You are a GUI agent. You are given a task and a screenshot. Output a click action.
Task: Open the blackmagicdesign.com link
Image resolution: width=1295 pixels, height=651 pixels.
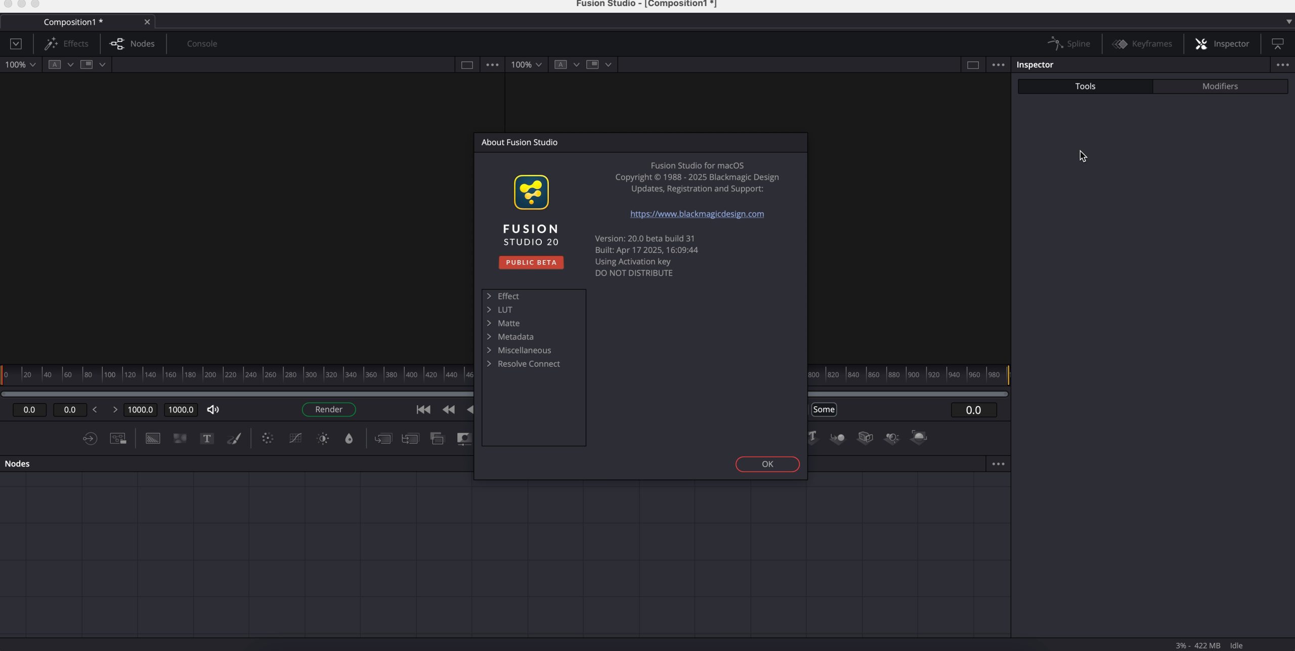pos(697,214)
